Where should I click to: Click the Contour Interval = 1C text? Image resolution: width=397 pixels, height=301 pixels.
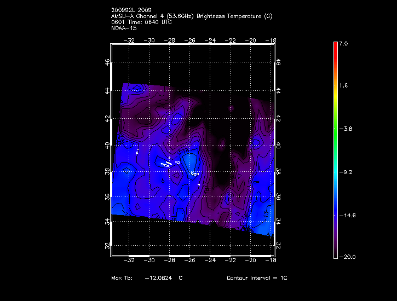click(x=257, y=278)
